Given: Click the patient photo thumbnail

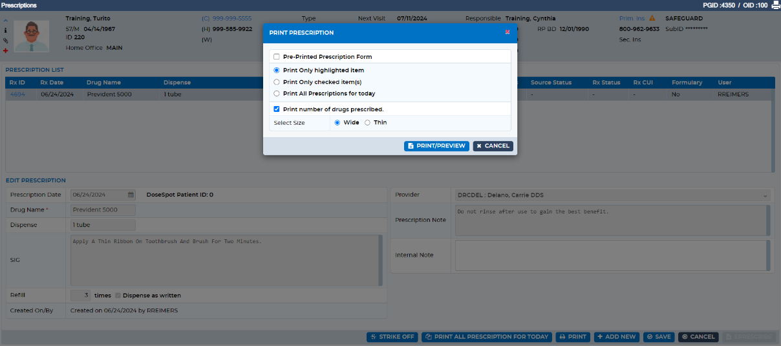Looking at the screenshot, I should [32, 36].
